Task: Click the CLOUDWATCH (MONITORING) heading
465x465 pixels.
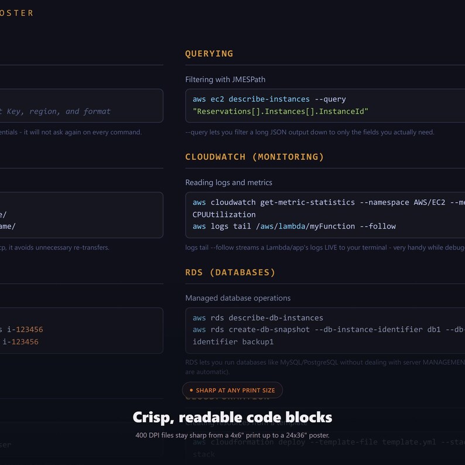Action: pos(254,157)
